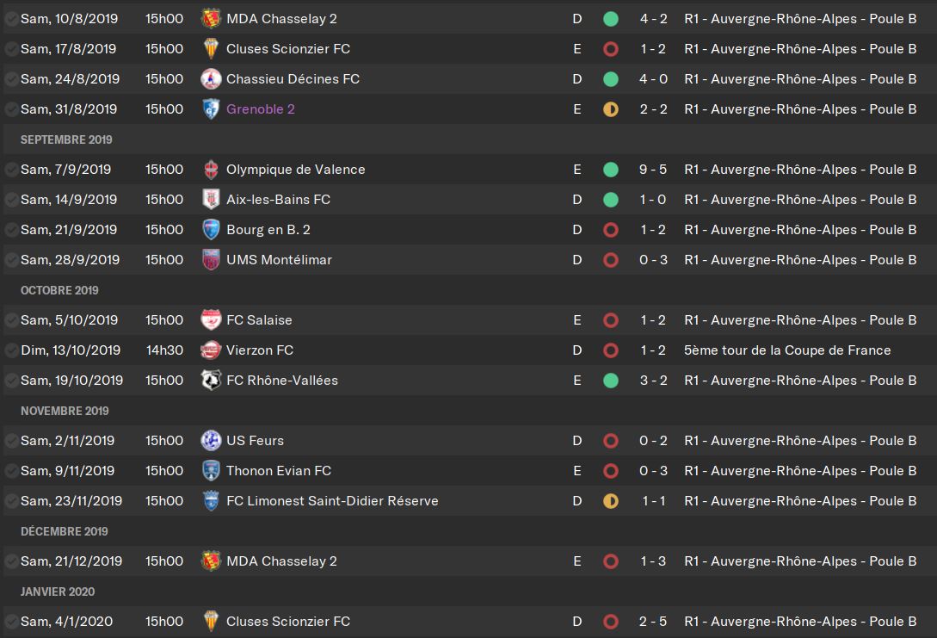Image resolution: width=937 pixels, height=638 pixels.
Task: Click the FC Rhône-Vallées football badge
Action: (x=211, y=381)
